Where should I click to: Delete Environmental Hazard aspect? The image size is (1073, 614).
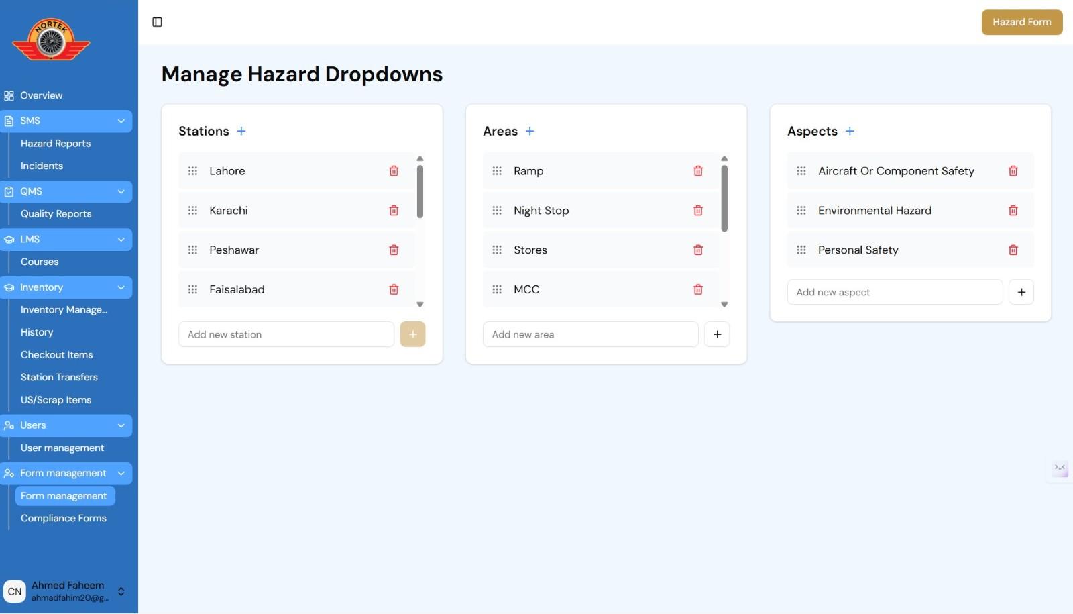tap(1013, 211)
